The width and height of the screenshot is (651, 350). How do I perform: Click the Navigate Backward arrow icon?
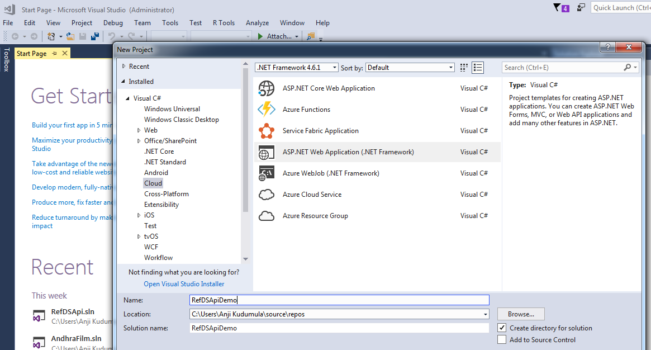[16, 36]
